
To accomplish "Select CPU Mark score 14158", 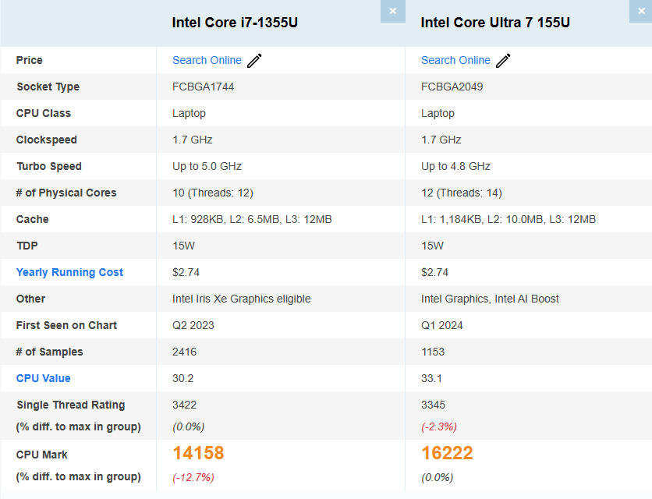I will pyautogui.click(x=198, y=453).
